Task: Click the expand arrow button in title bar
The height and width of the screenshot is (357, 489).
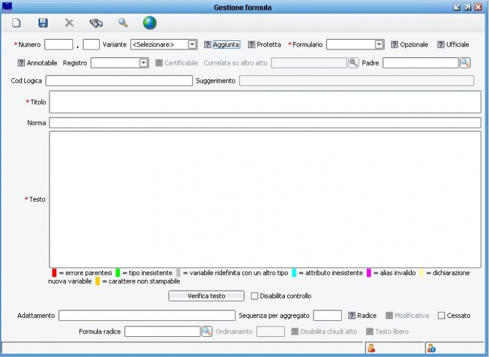Action: point(468,7)
